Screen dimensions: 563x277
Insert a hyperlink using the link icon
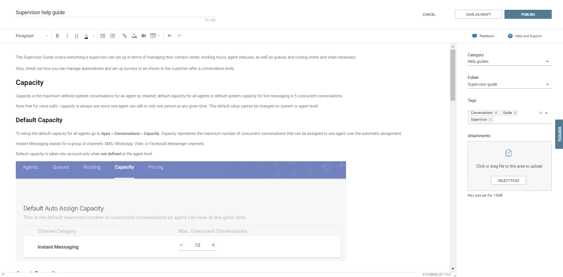pos(125,36)
